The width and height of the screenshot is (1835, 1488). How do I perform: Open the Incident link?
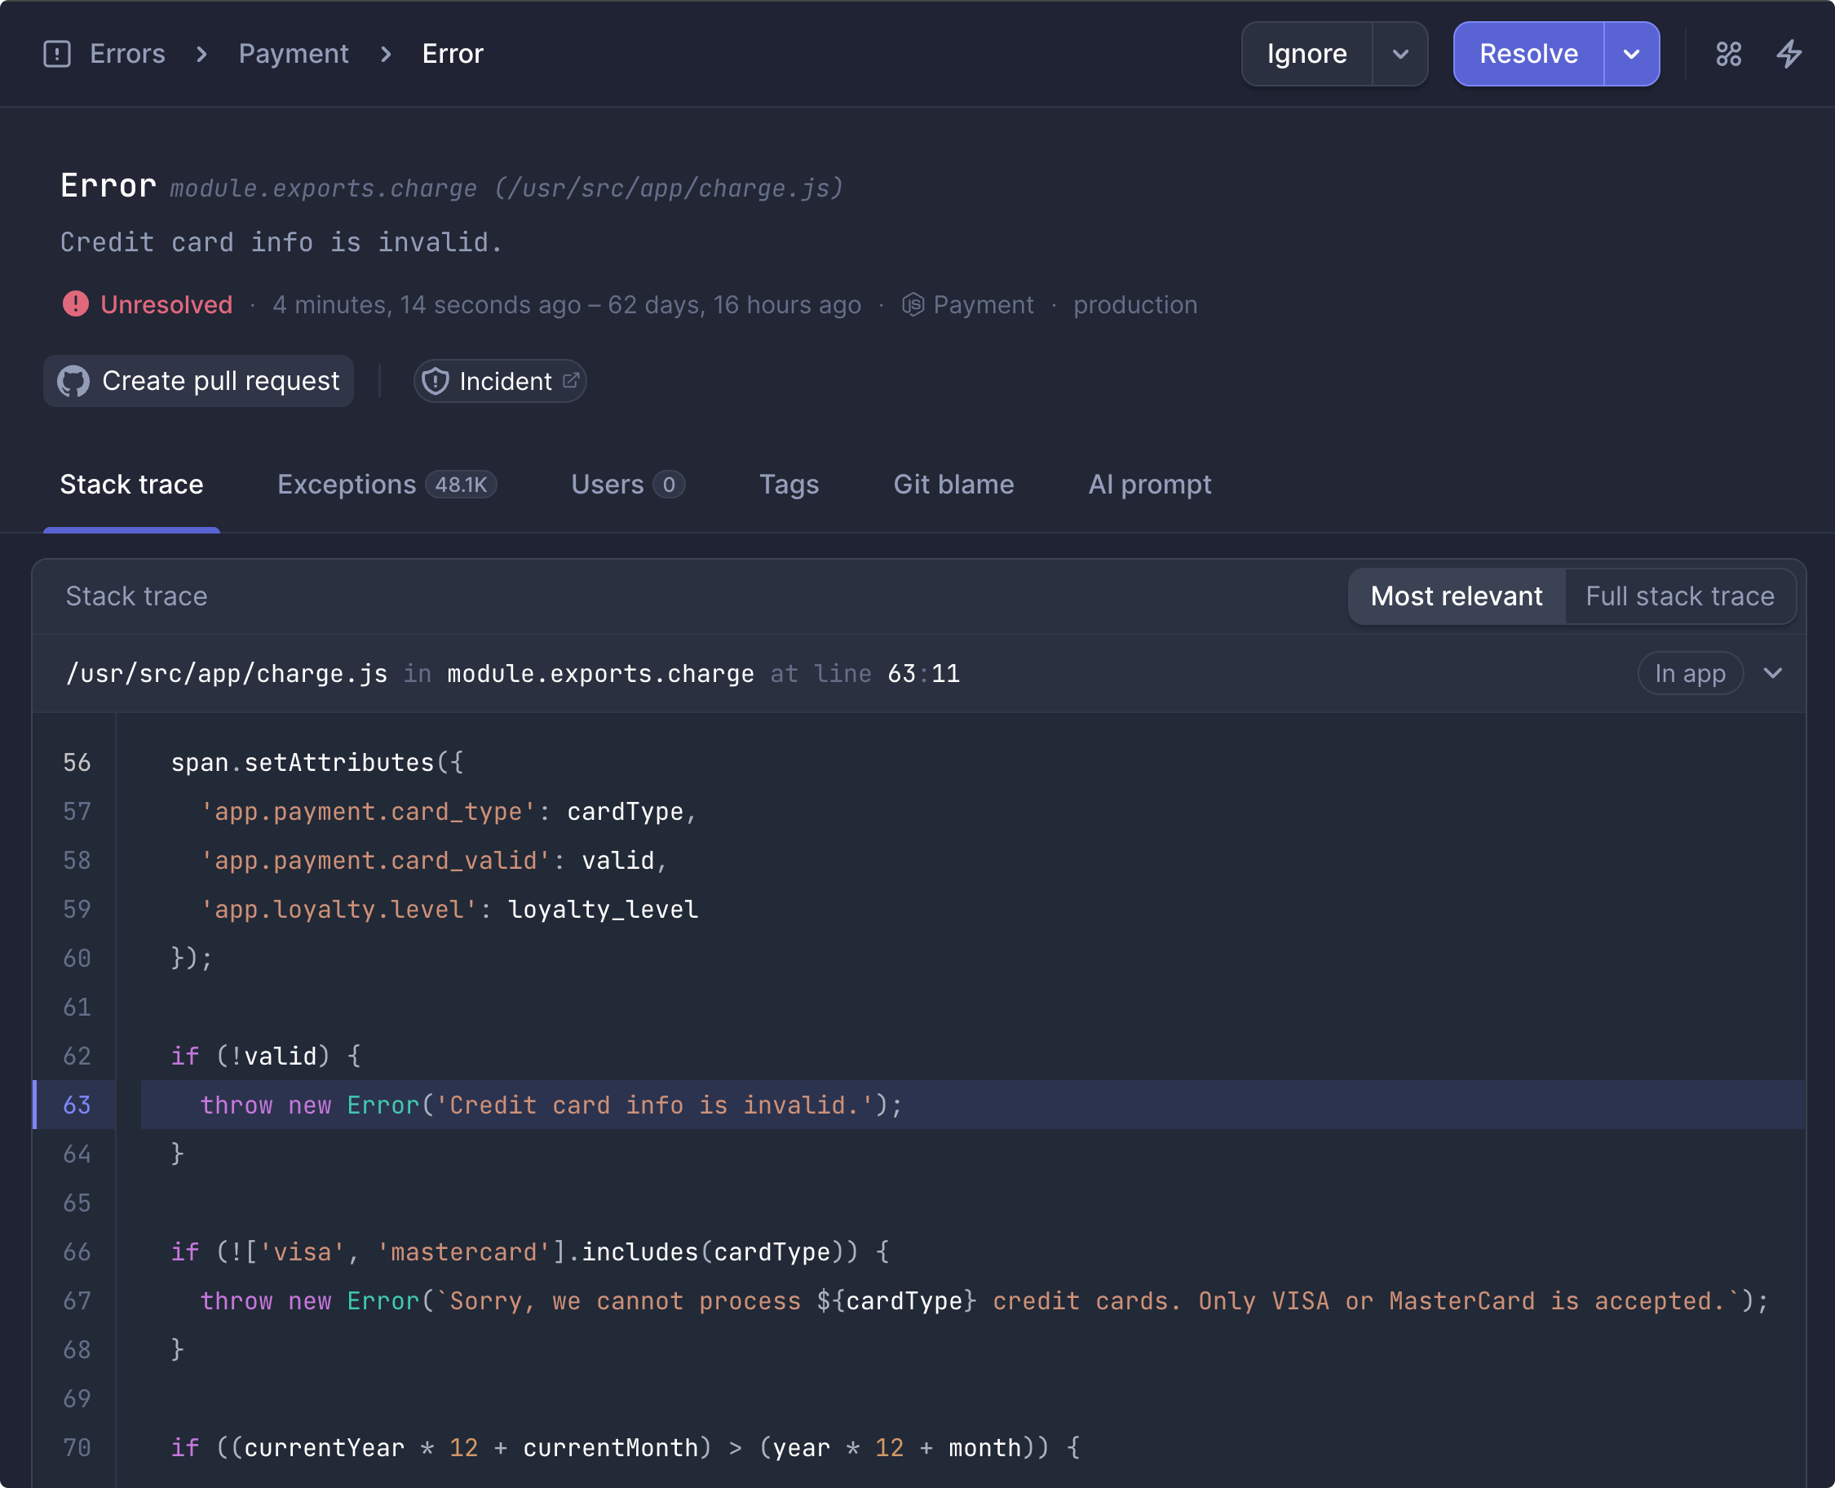tap(500, 382)
